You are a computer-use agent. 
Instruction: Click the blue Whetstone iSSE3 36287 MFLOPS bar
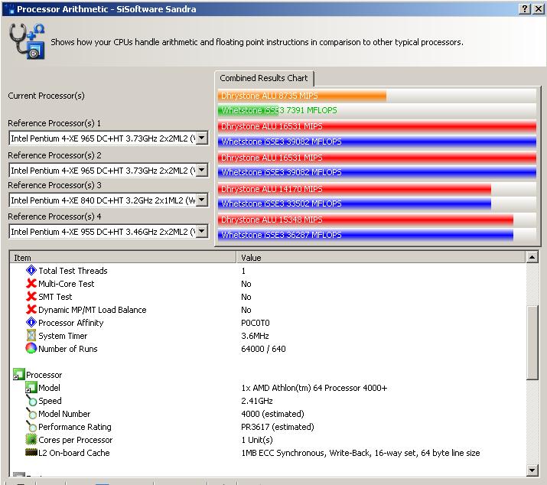pos(366,235)
